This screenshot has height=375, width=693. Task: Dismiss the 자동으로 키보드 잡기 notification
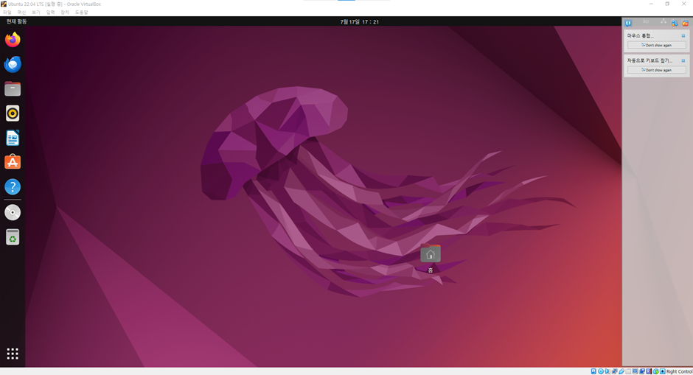tap(683, 60)
